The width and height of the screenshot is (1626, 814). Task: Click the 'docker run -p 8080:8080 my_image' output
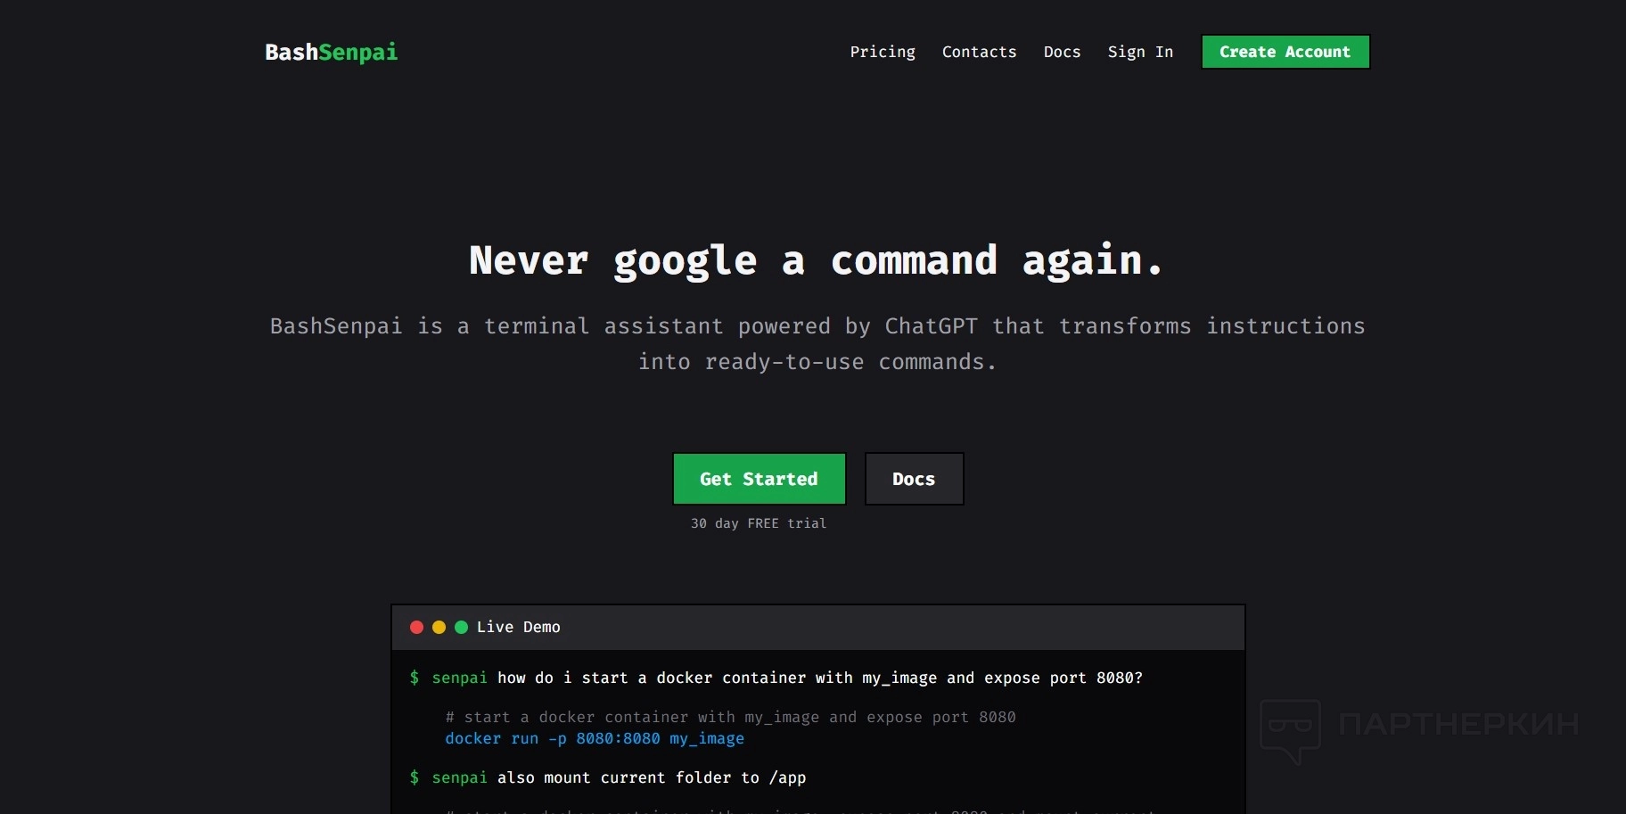coord(595,739)
